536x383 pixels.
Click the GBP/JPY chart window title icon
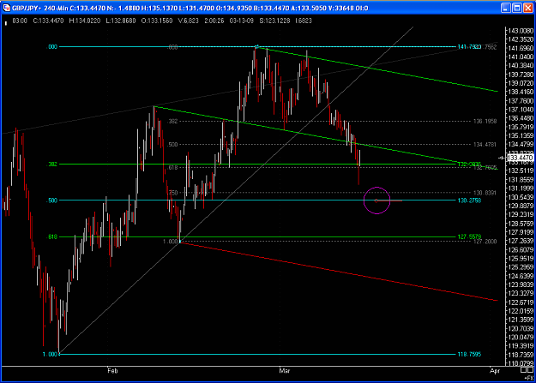(6, 8)
